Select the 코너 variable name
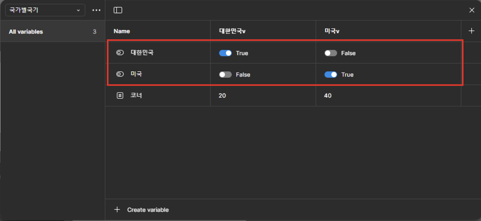Screen dimensions: 481x221 pos(136,95)
